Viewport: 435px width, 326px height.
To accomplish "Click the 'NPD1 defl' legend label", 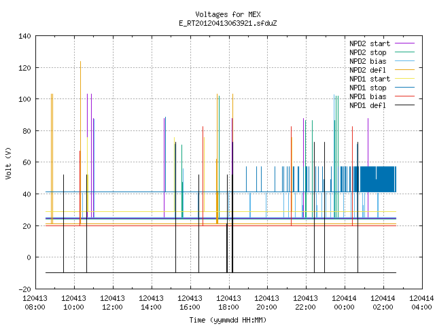I will (368, 106).
